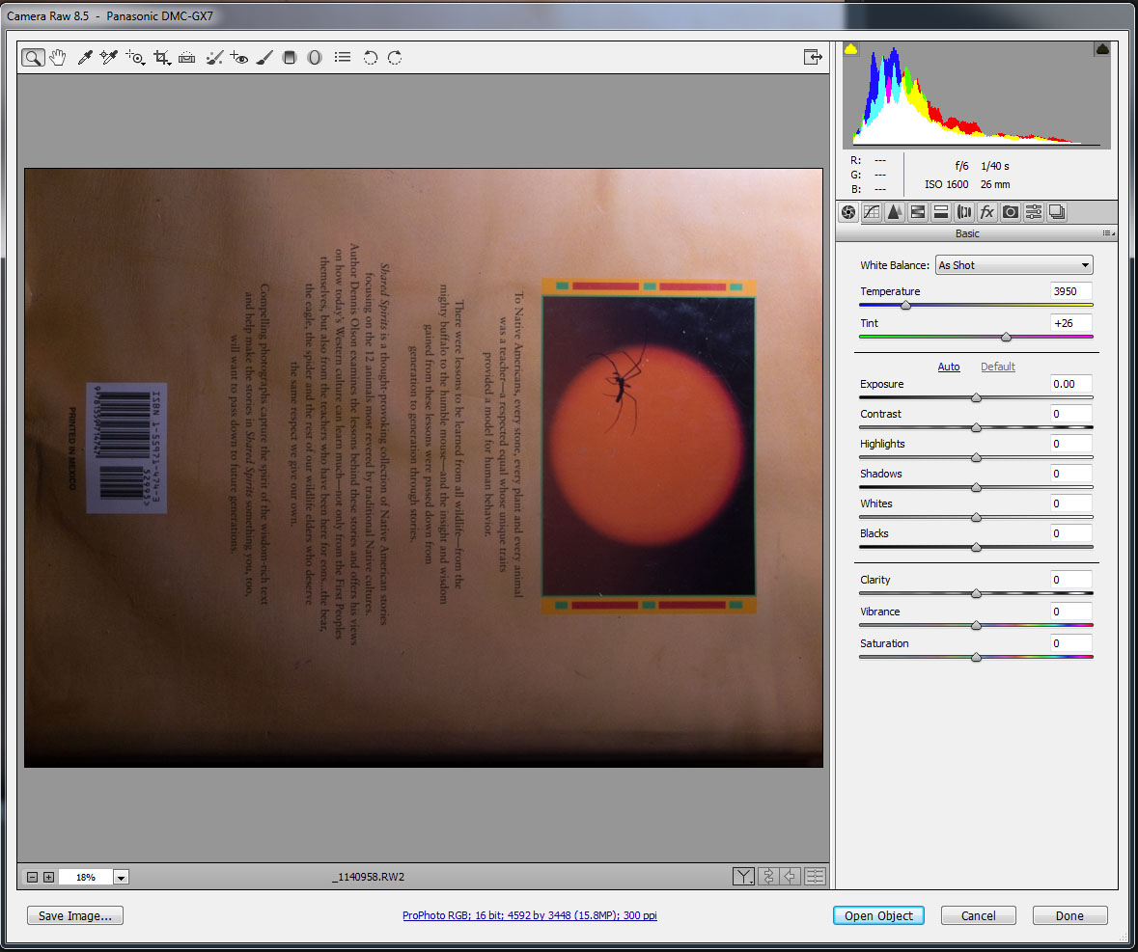This screenshot has height=952, width=1138.
Task: Adjust the Vibrance slider handle
Action: pos(976,625)
